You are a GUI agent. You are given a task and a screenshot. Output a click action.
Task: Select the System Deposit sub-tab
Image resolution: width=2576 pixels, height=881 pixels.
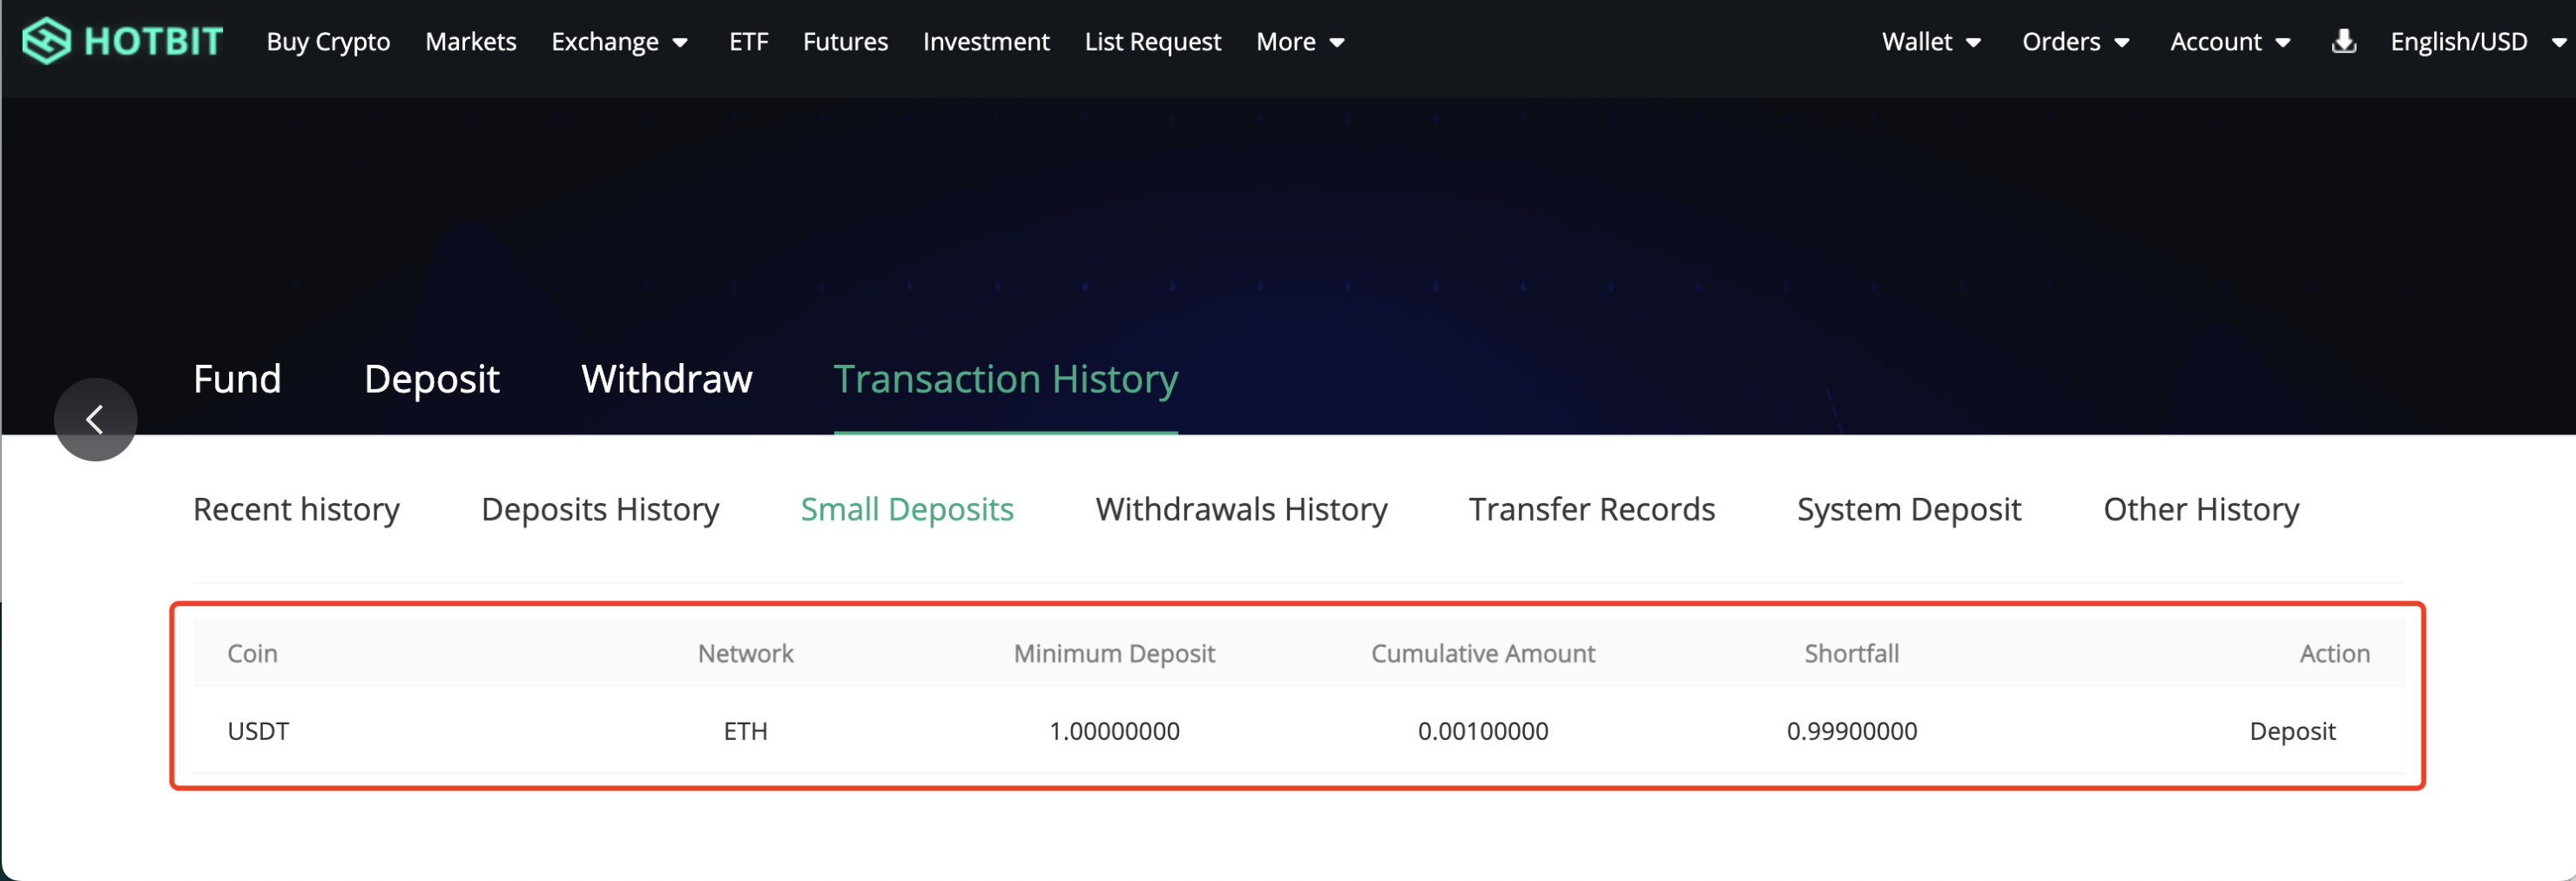click(1908, 509)
